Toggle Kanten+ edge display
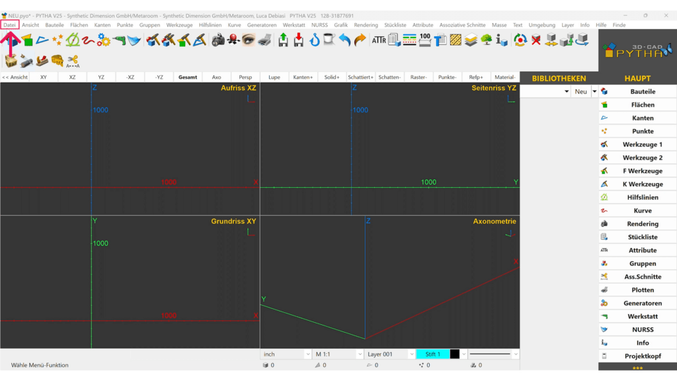The height and width of the screenshot is (381, 677). (x=303, y=77)
